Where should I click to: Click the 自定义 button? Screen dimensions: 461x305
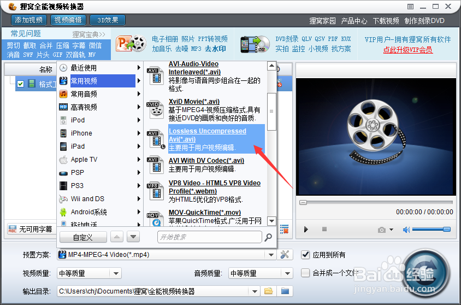(83, 237)
